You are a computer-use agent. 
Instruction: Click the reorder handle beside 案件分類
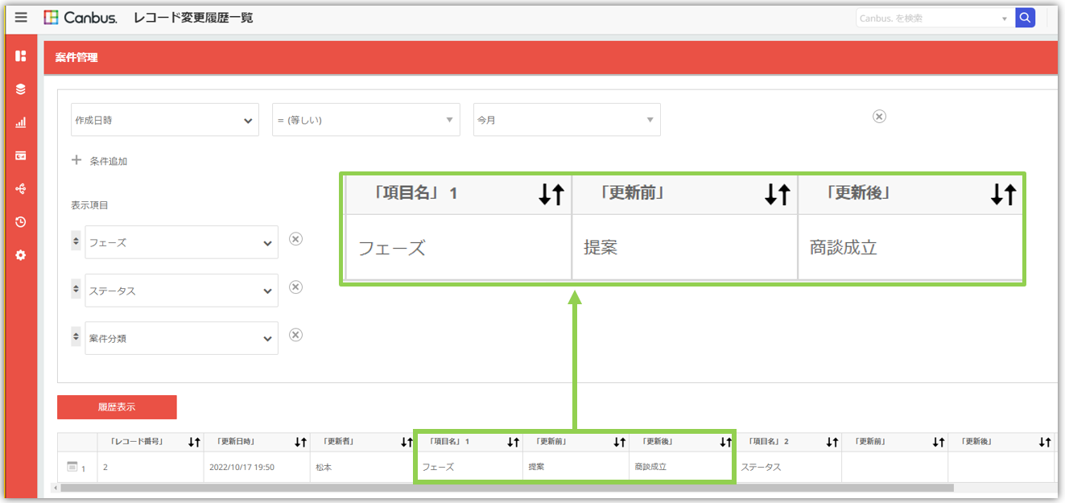(x=76, y=338)
